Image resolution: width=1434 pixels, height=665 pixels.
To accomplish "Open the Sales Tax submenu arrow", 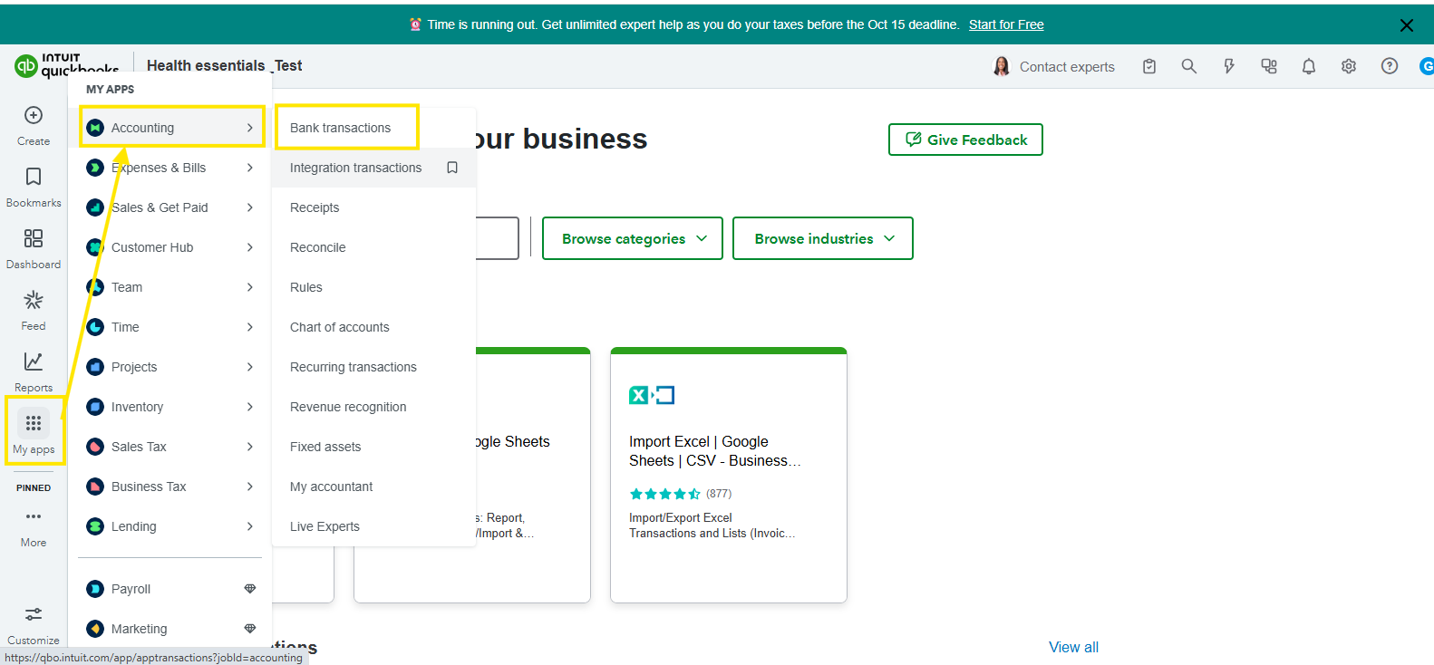I will click(250, 447).
